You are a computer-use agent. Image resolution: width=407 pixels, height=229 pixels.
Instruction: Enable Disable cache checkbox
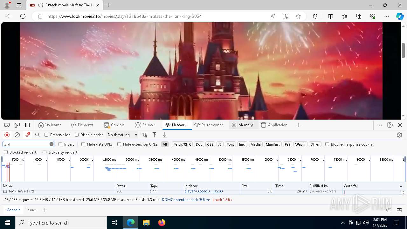(x=77, y=135)
